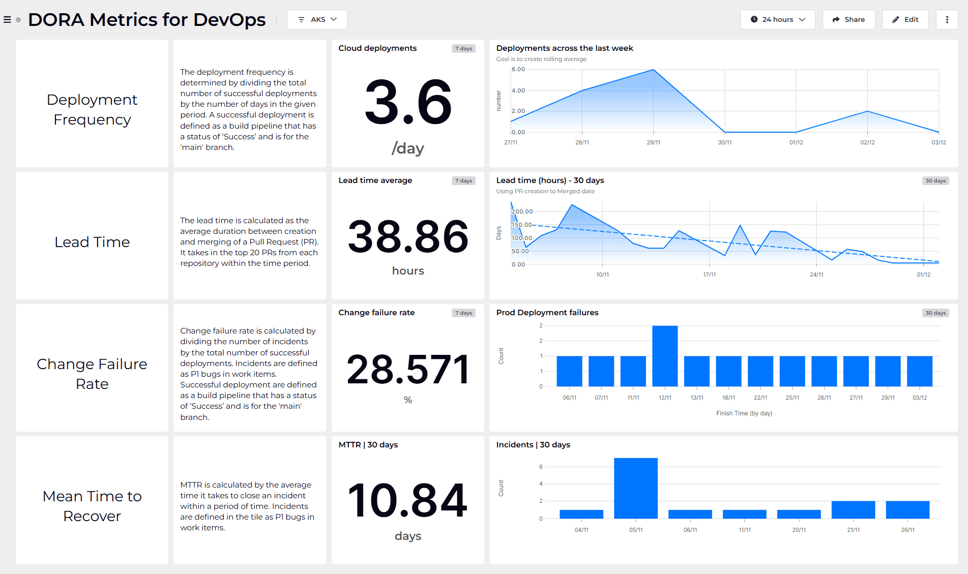The height and width of the screenshot is (574, 968).
Task: Click the Edit button
Action: pos(905,19)
